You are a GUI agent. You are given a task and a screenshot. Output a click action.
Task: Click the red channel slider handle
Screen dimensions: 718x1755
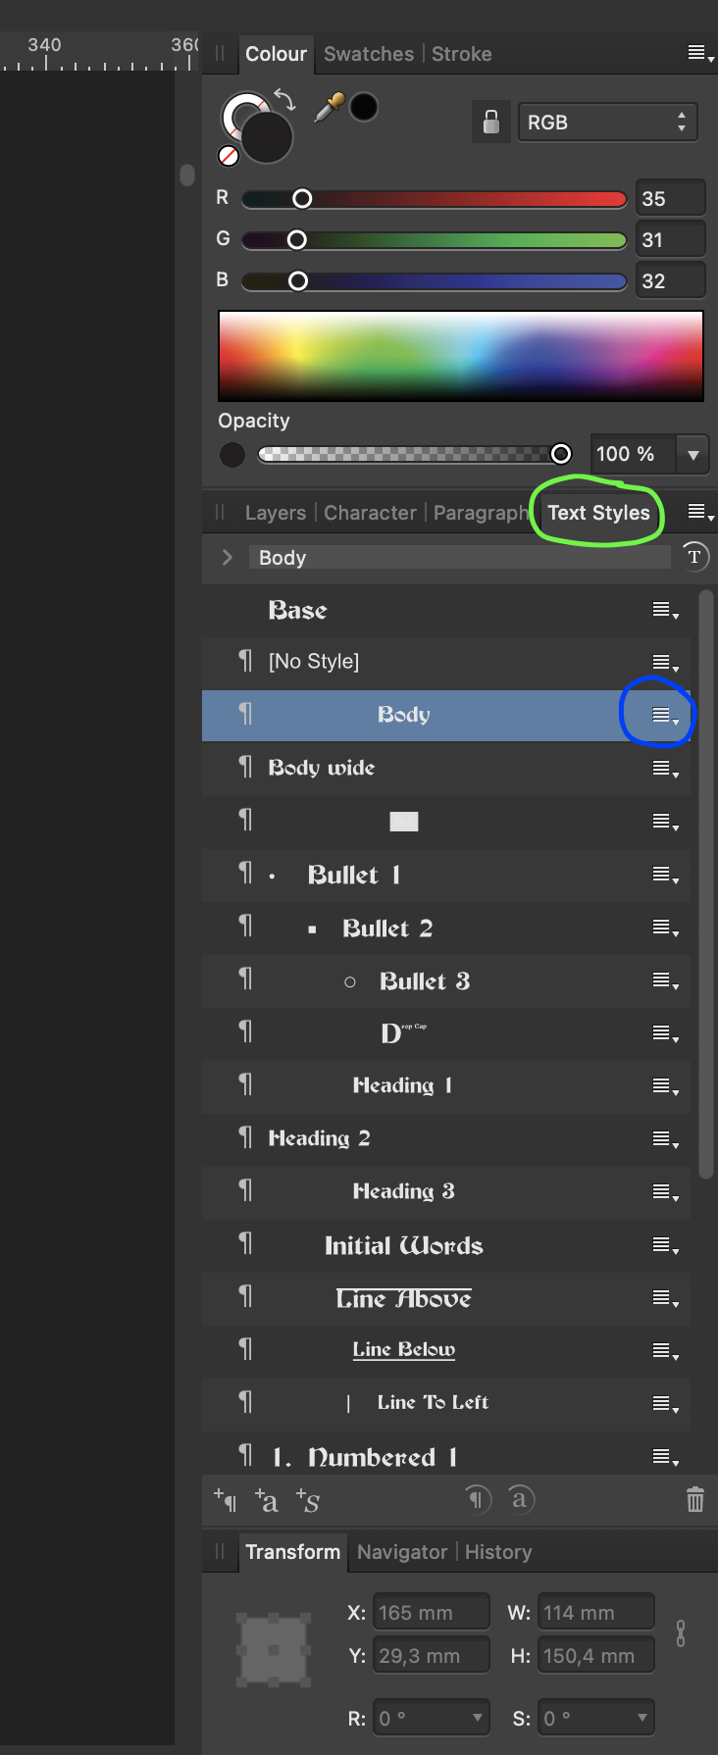(x=302, y=199)
